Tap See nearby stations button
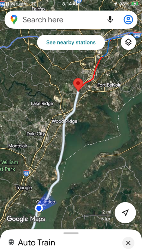The height and width of the screenshot is (252, 142). (71, 42)
